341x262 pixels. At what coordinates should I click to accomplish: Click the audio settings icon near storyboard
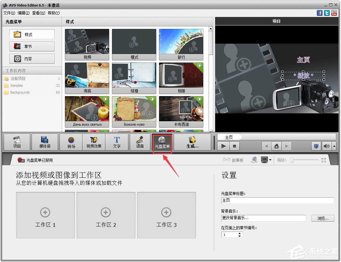[254, 160]
